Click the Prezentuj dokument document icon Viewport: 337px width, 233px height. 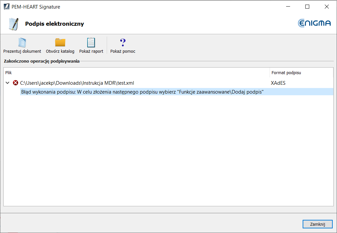click(22, 43)
